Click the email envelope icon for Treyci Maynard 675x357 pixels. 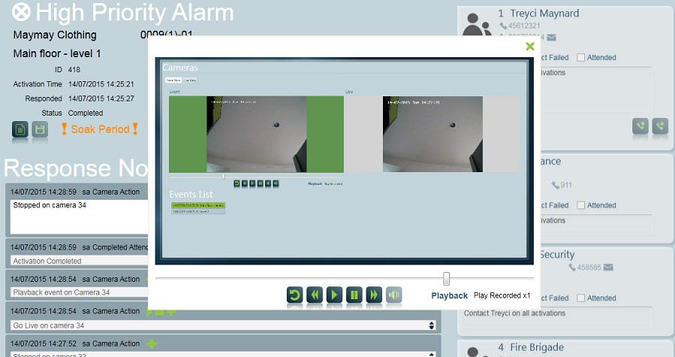(x=551, y=38)
